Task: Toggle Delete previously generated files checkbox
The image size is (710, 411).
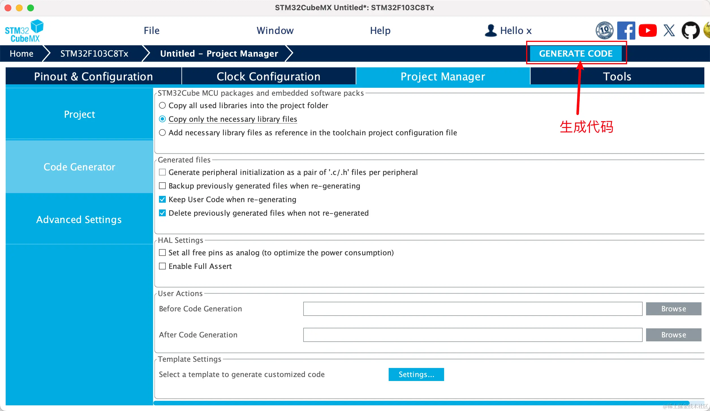Action: click(x=162, y=213)
